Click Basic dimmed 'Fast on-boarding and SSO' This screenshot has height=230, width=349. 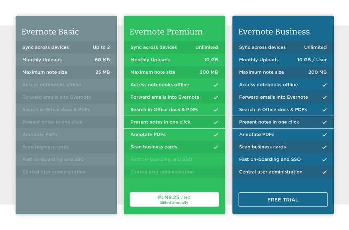53,159
